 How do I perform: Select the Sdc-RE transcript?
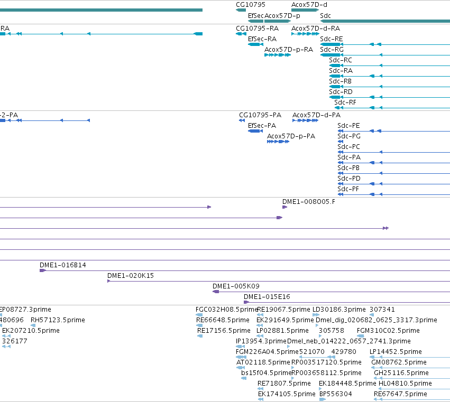(385, 44)
